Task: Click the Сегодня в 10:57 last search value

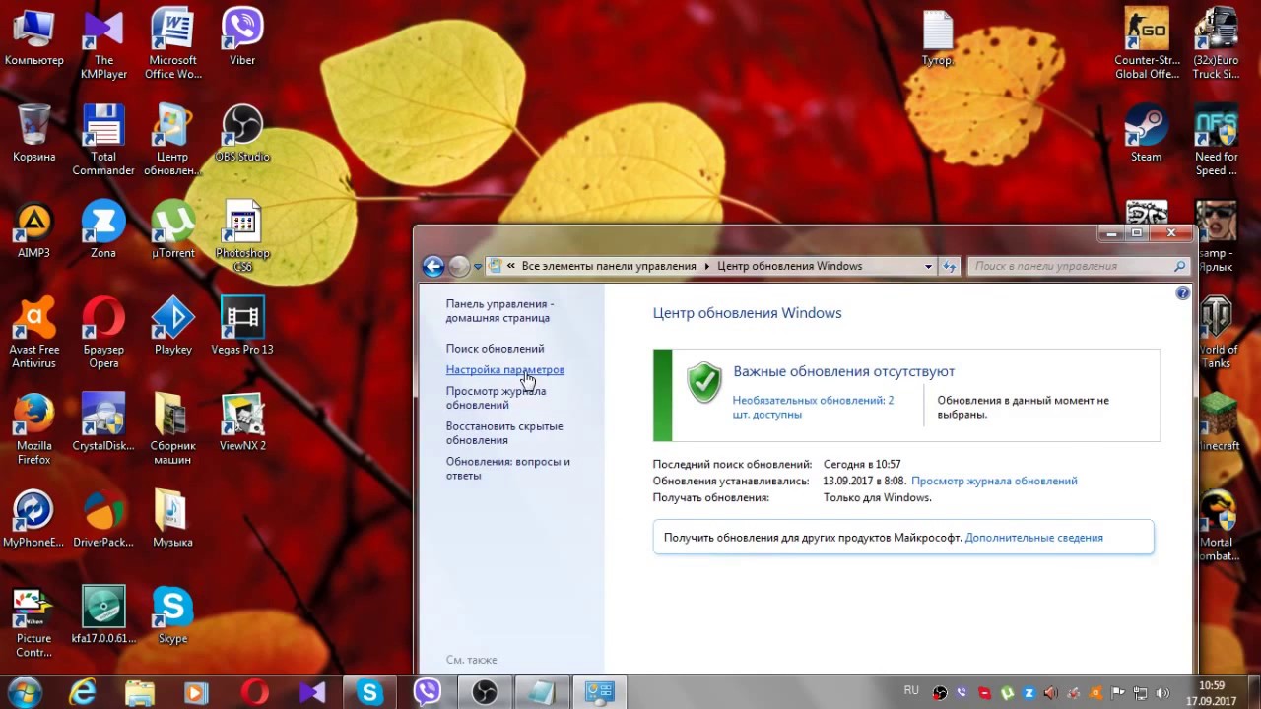Action: (x=862, y=465)
